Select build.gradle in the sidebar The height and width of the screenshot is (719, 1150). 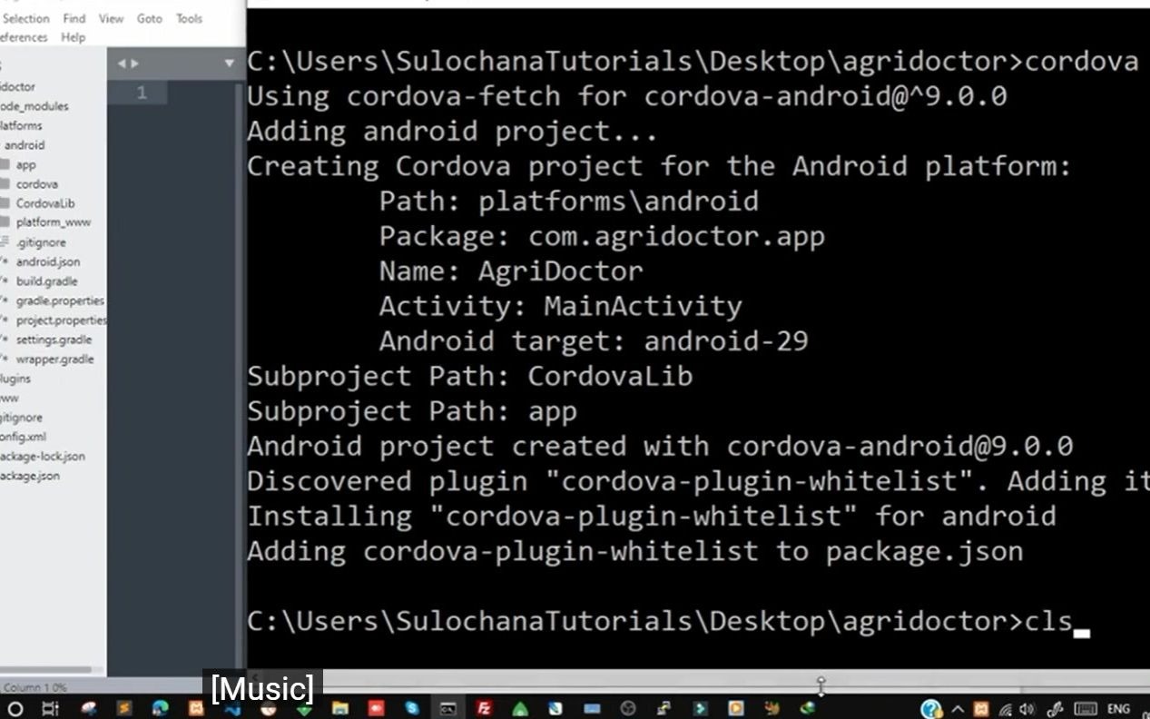pyautogui.click(x=46, y=281)
